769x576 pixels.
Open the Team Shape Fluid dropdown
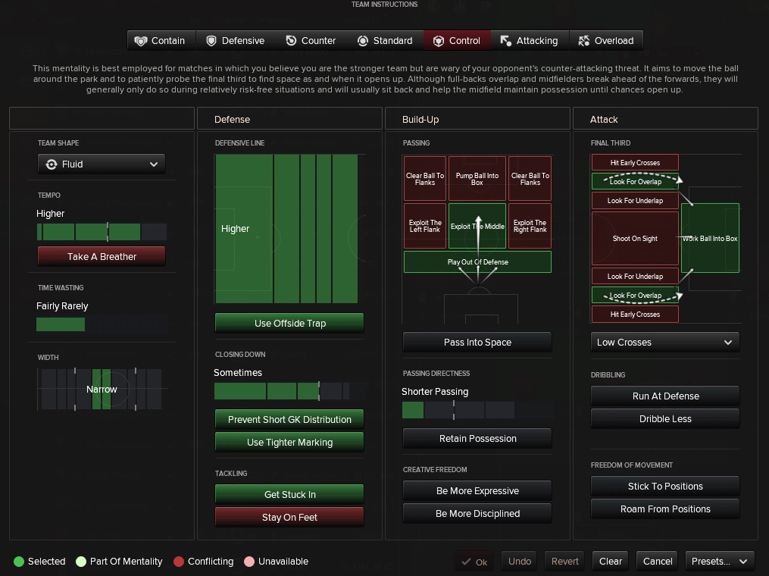click(x=102, y=164)
